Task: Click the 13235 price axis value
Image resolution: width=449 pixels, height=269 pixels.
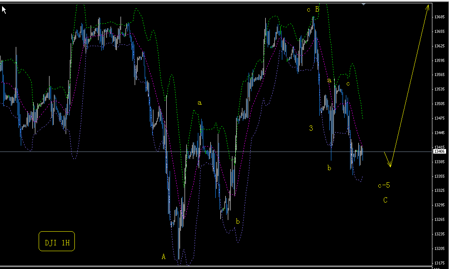Action: (439, 234)
